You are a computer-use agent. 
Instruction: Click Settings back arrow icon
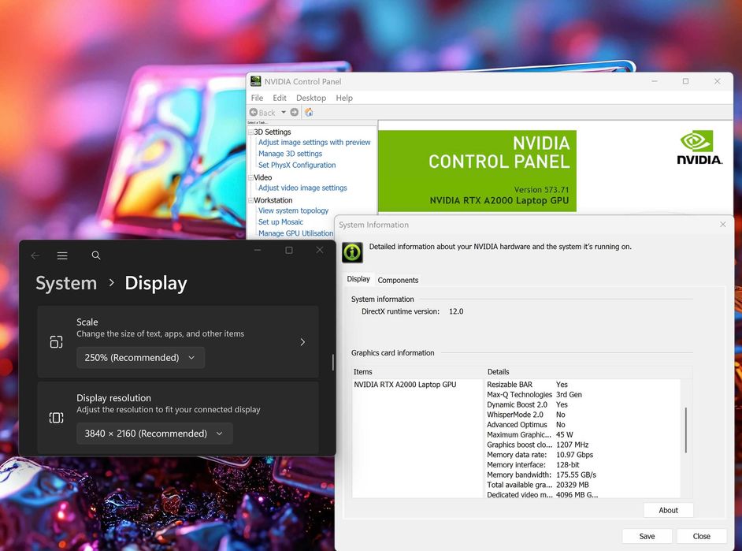point(35,255)
